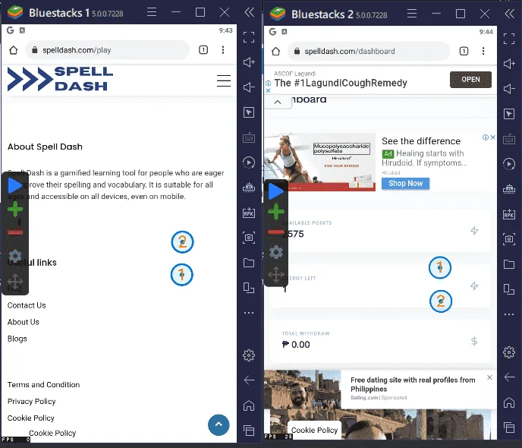Screen dimensions: 522x448
Task: Click Install APK icon in Bluestacks 2
Action: [509, 214]
